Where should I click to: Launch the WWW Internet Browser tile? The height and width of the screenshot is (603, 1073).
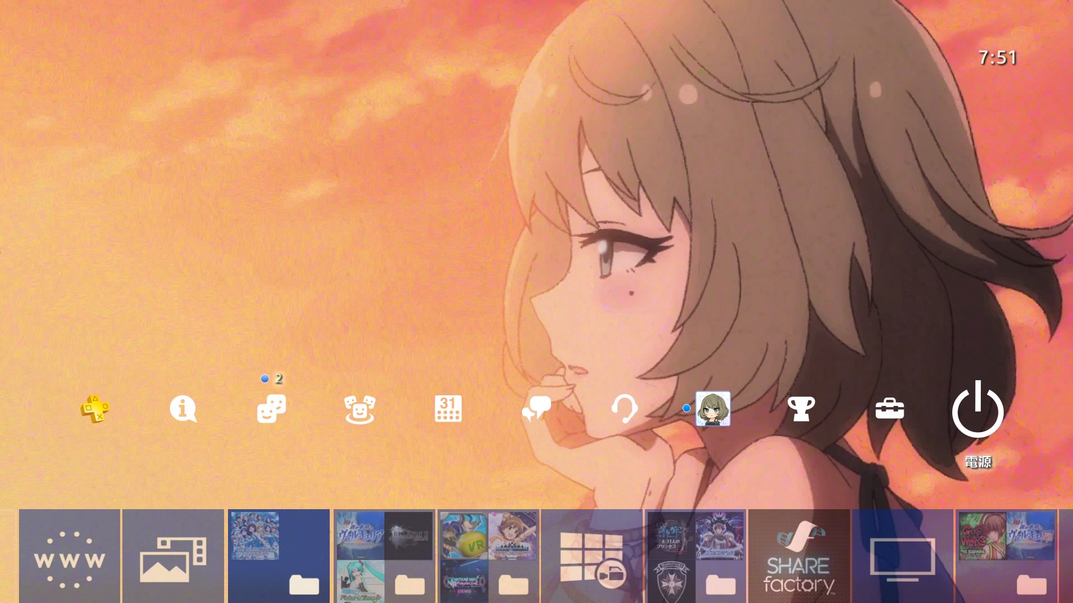pyautogui.click(x=70, y=556)
